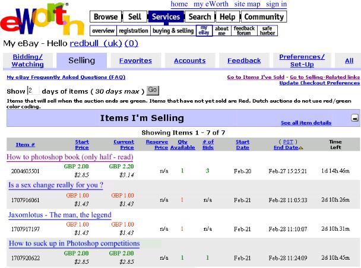Screen dimensions: 361x268
Task: Open My eBay Frequently Asked Questions link
Action: [x=66, y=77]
